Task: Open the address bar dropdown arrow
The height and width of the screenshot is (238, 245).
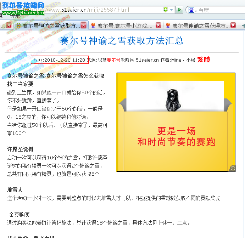Action: [171, 10]
